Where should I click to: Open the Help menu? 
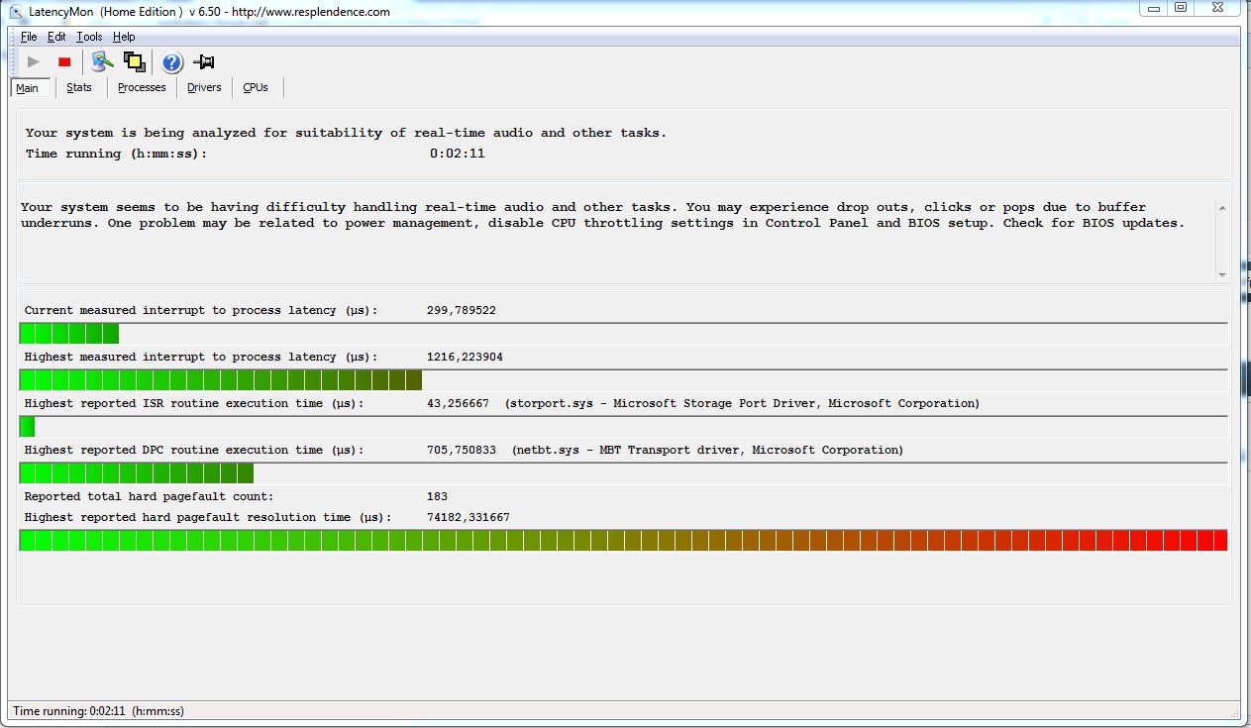point(124,37)
